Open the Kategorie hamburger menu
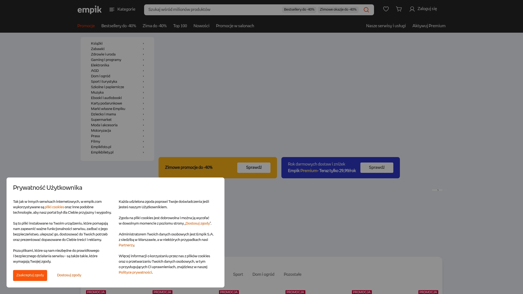Screen dimensions: 523x294 (112, 9)
